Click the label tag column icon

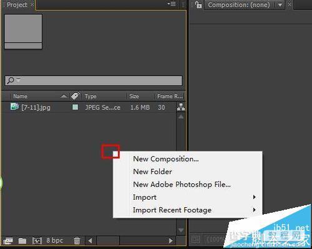tap(76, 96)
